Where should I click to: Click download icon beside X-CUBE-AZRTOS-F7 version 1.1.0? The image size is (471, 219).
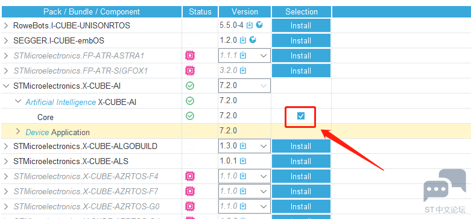click(x=243, y=191)
